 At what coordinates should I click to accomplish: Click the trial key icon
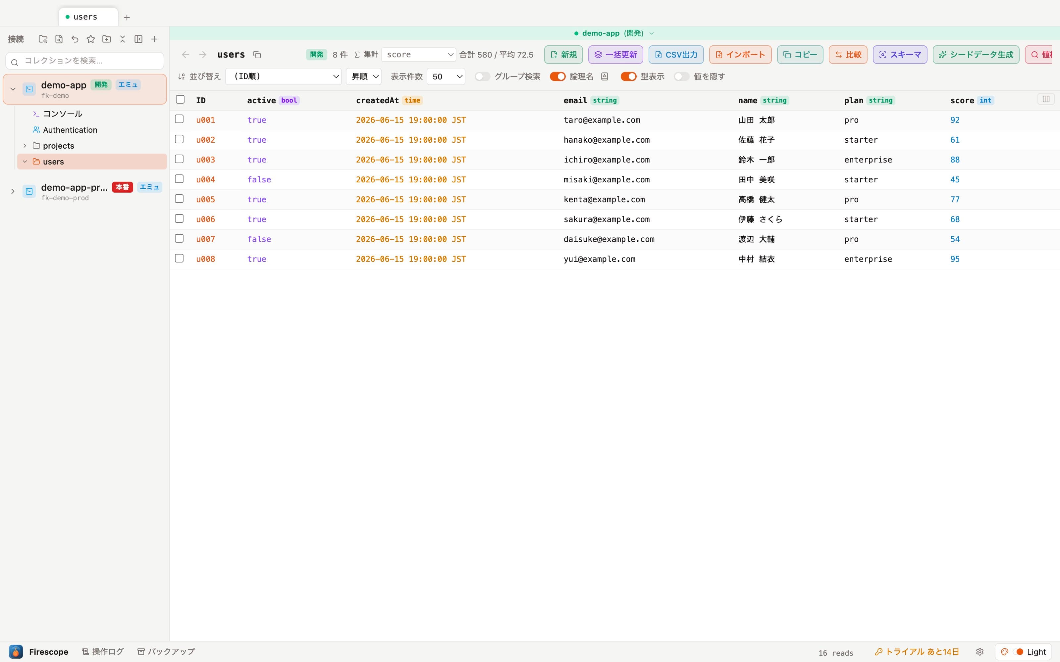tap(878, 652)
